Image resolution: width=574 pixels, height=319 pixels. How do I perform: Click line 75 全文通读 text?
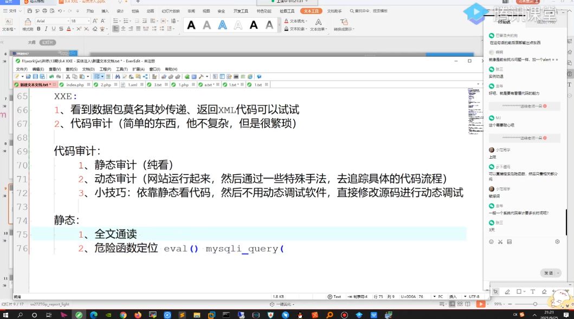click(x=115, y=234)
